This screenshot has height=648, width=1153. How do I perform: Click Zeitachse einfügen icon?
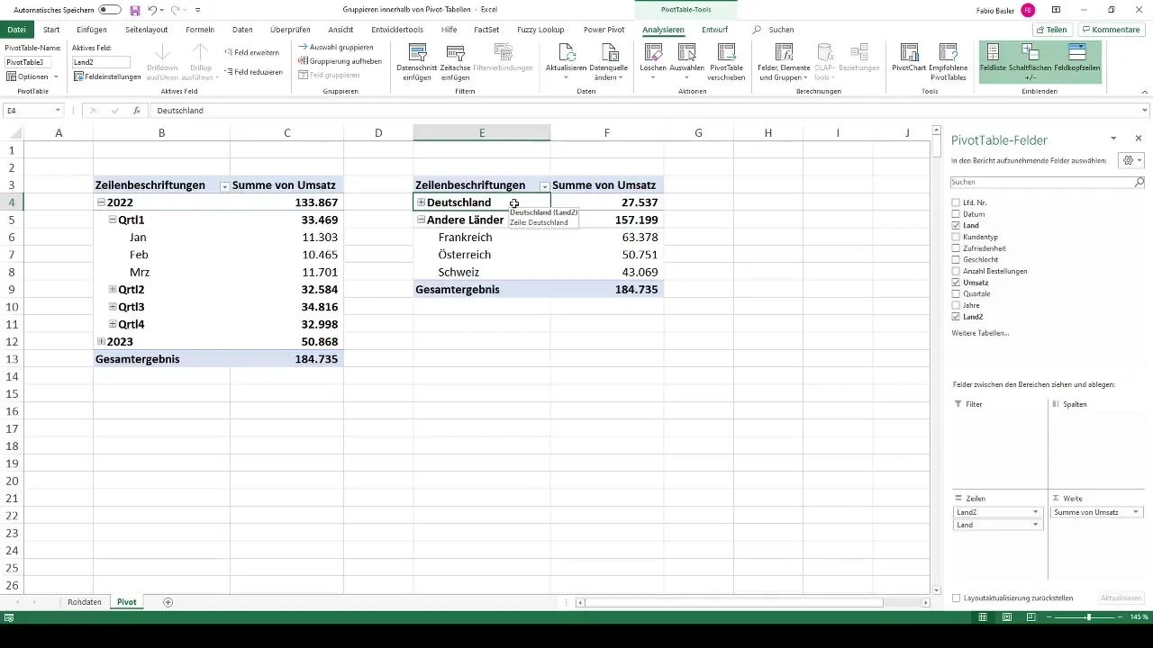click(456, 52)
